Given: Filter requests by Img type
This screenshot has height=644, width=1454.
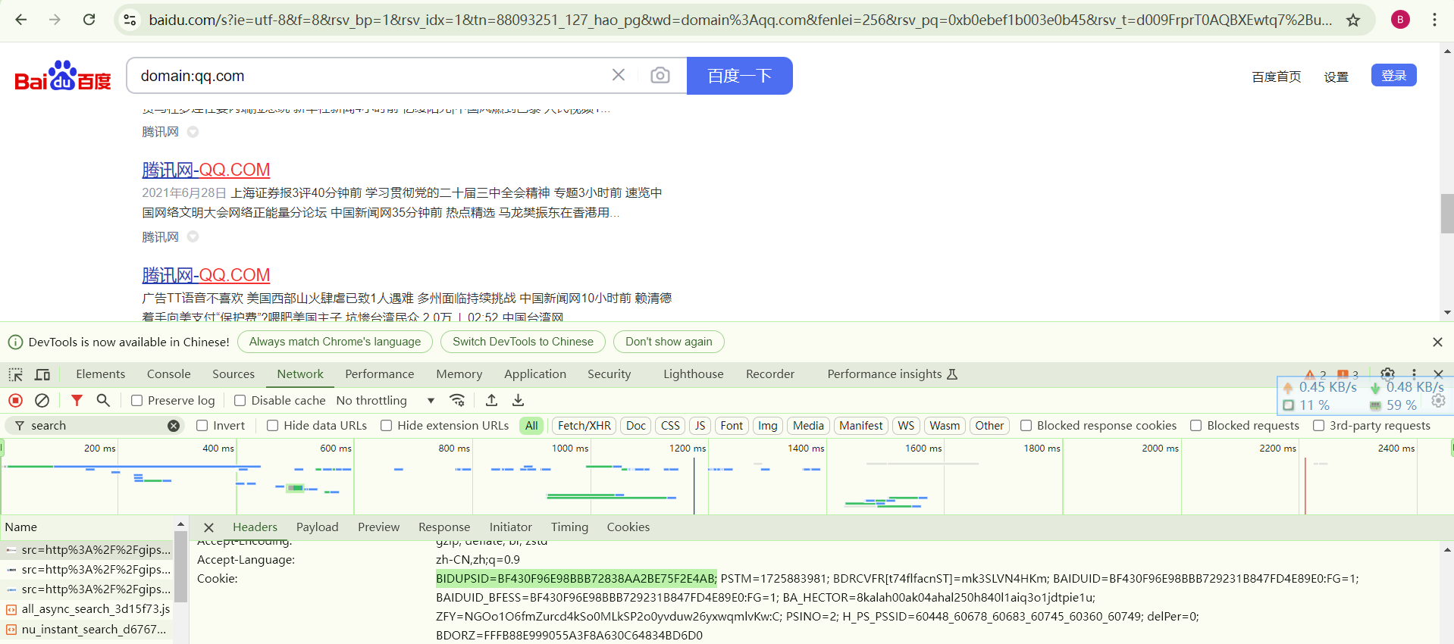Looking at the screenshot, I should pos(768,426).
